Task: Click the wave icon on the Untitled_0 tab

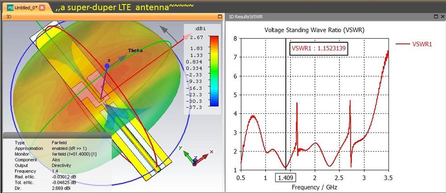Action: [10, 8]
